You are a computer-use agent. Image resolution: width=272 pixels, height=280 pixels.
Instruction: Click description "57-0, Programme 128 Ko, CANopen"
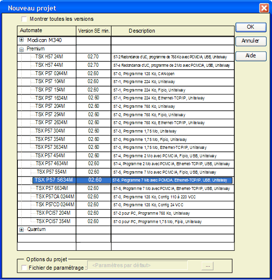click(x=144, y=74)
